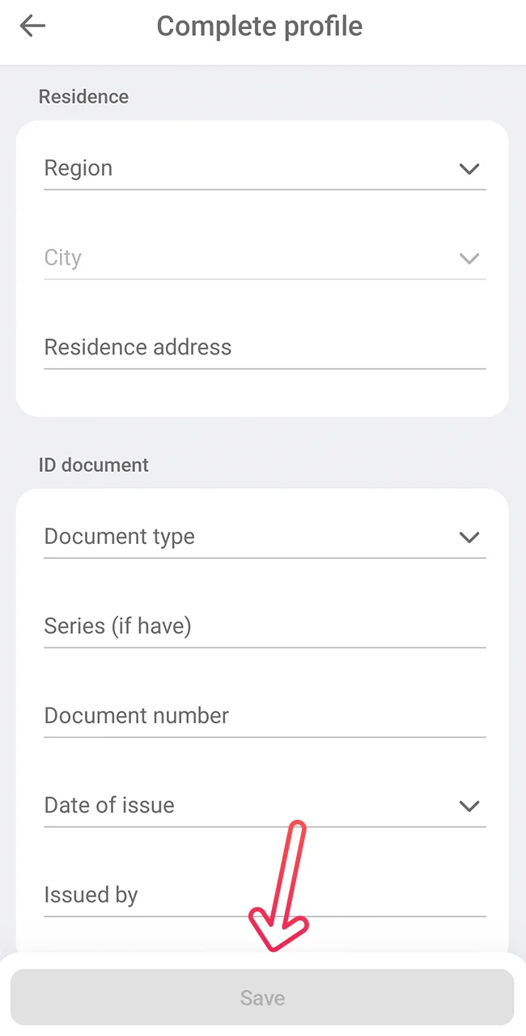Click the Date of issue chevron icon
Screen dimensions: 526x1036
(469, 805)
